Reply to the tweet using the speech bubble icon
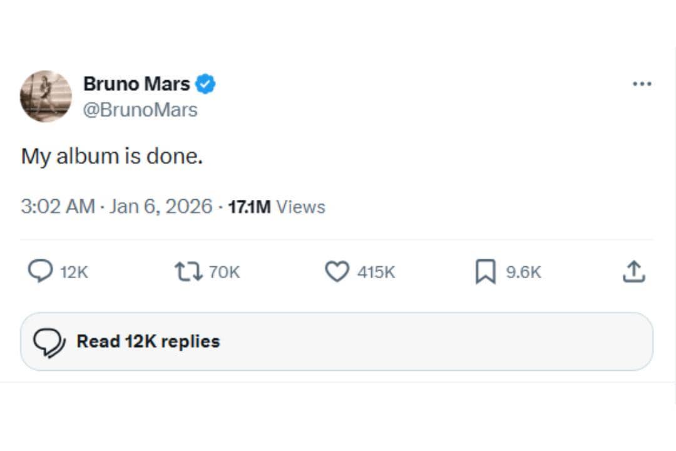This screenshot has width=676, height=451. point(41,271)
